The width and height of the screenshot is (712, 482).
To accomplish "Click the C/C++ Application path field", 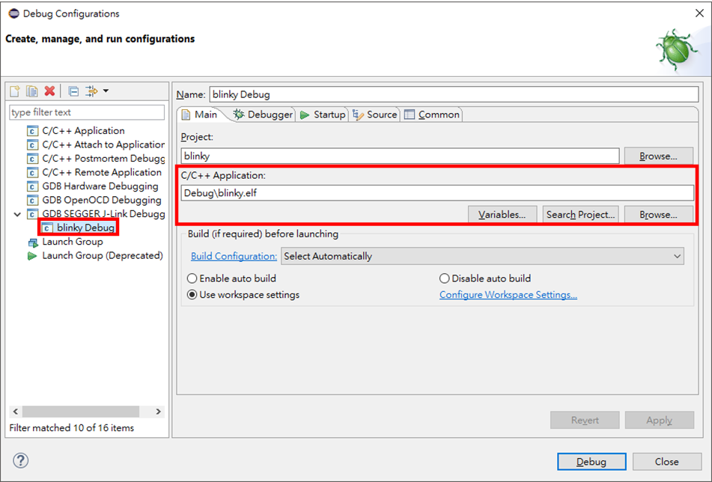I will [437, 192].
